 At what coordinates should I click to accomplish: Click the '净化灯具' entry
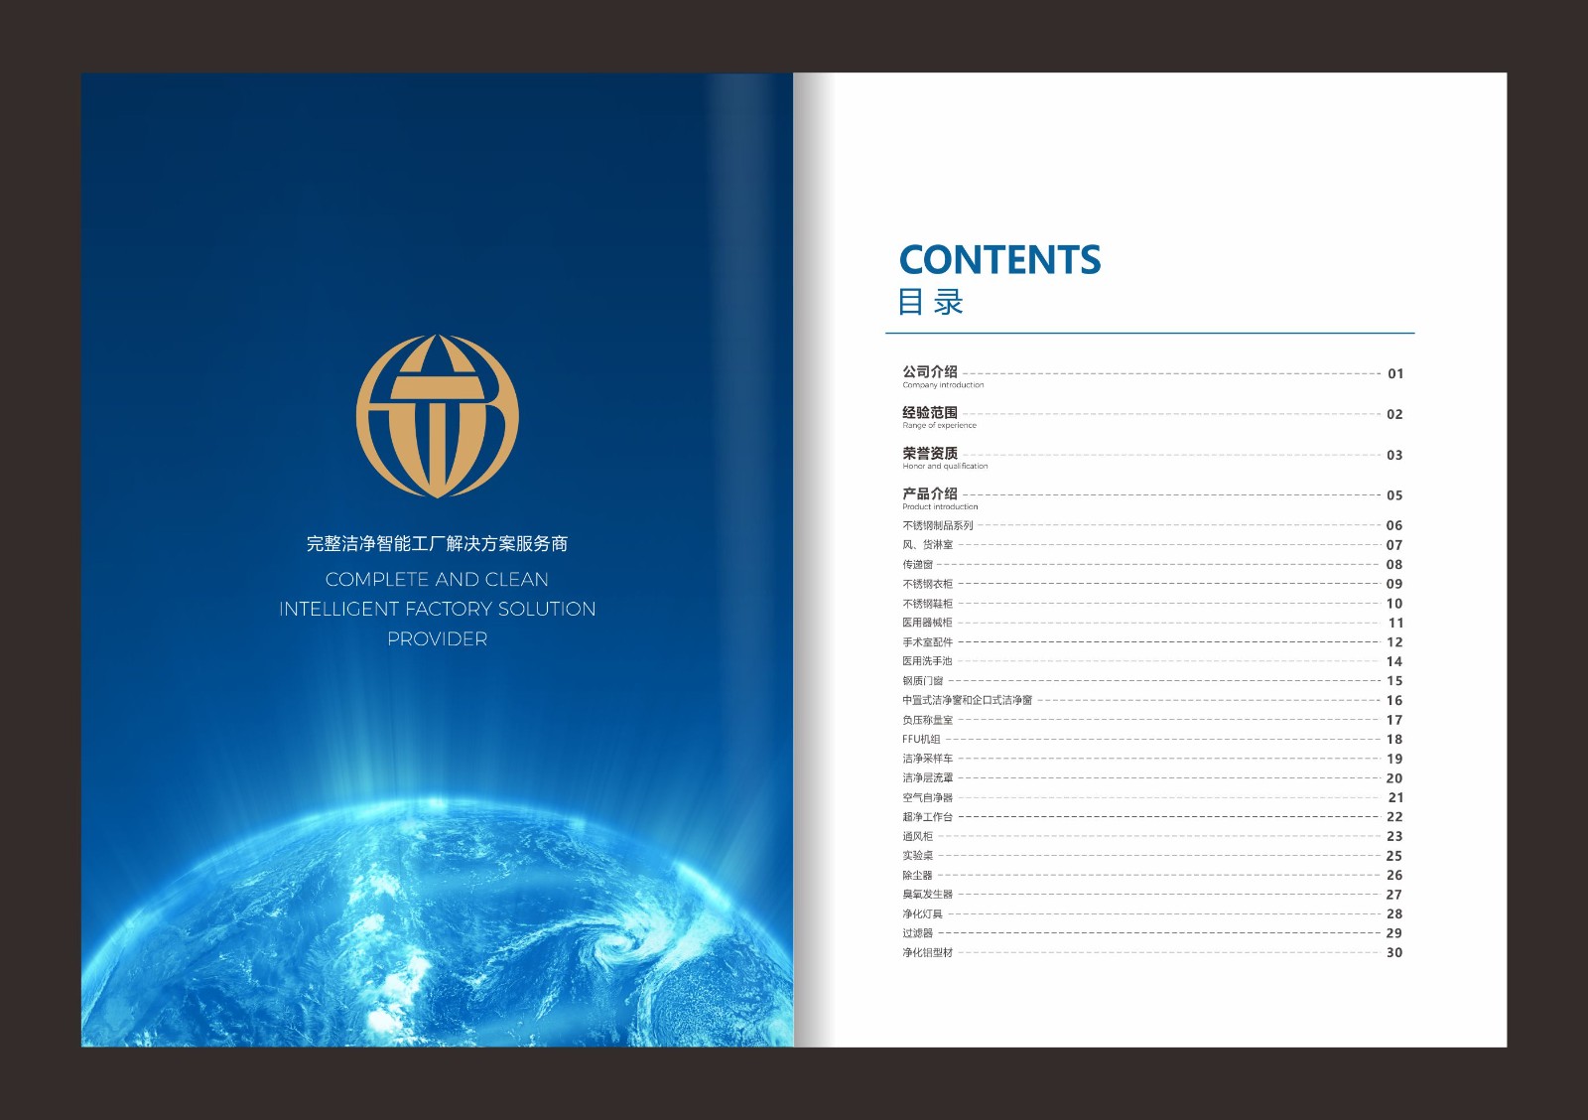point(922,914)
